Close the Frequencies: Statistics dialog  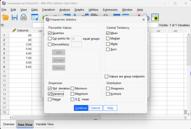pos(144,20)
